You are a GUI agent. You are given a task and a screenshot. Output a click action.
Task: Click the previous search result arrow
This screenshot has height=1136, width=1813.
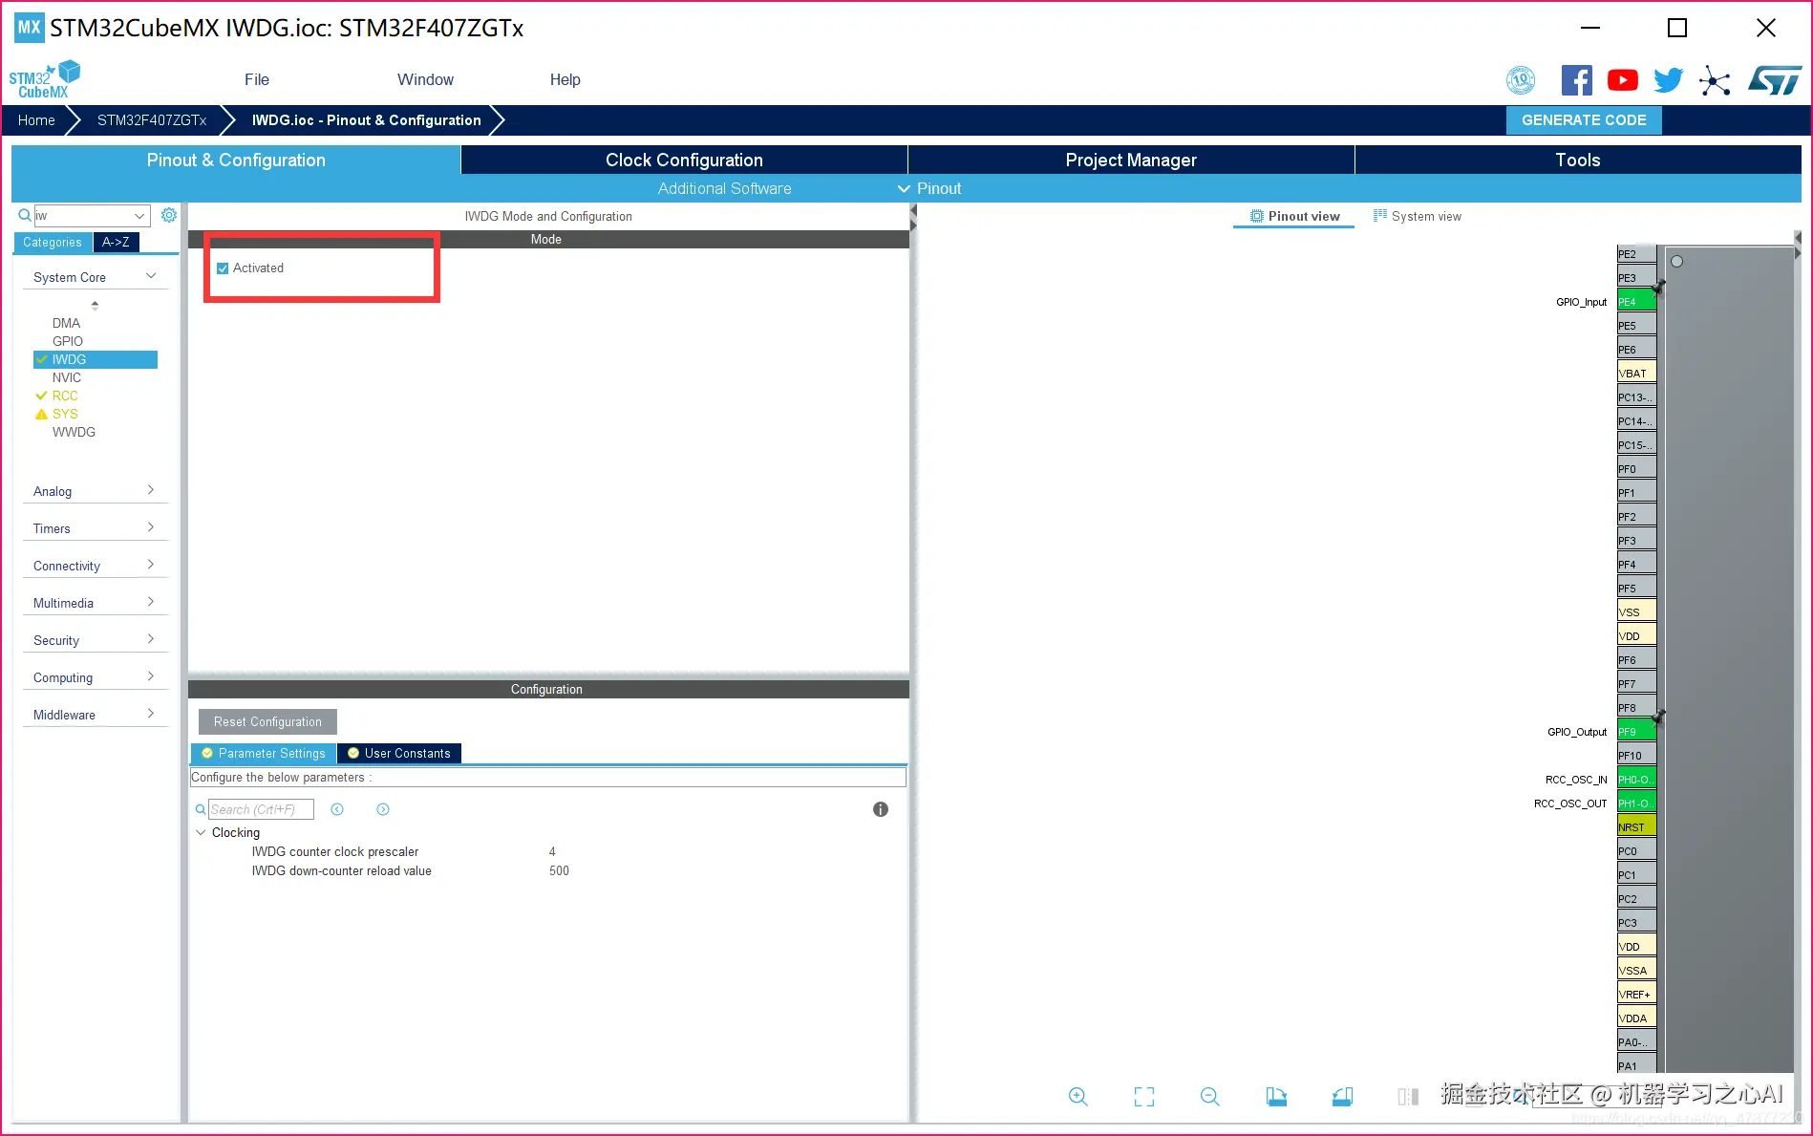coord(337,809)
